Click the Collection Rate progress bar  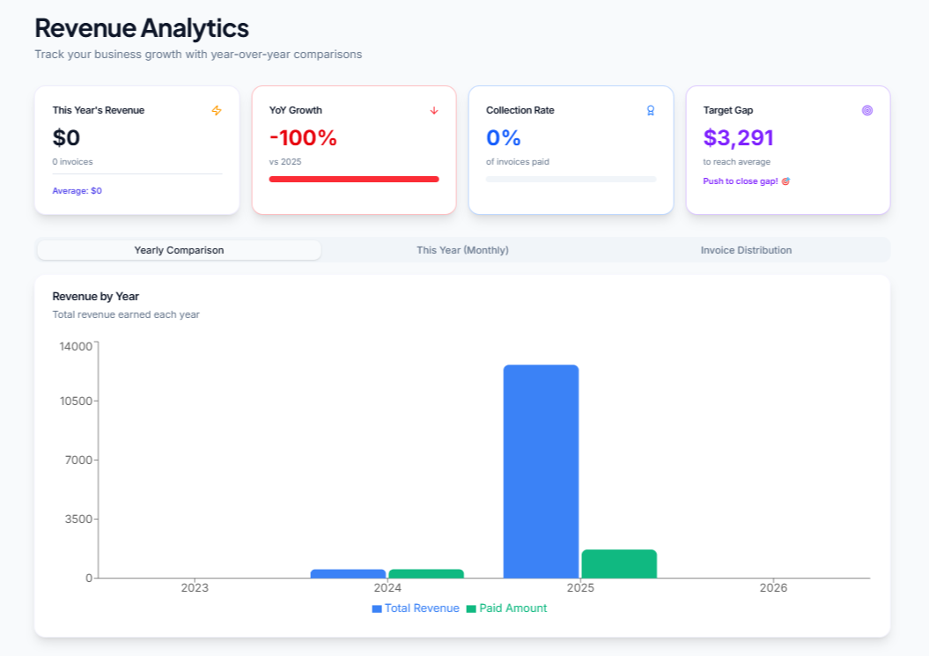click(571, 179)
